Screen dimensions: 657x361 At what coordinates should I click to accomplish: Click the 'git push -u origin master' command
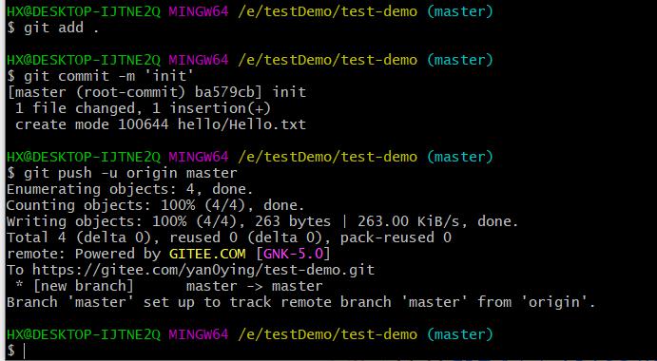point(130,173)
